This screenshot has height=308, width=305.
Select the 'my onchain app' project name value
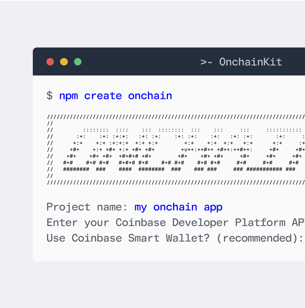tap(178, 207)
